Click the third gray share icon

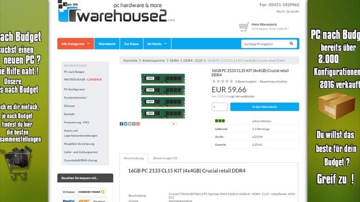tap(129, 124)
